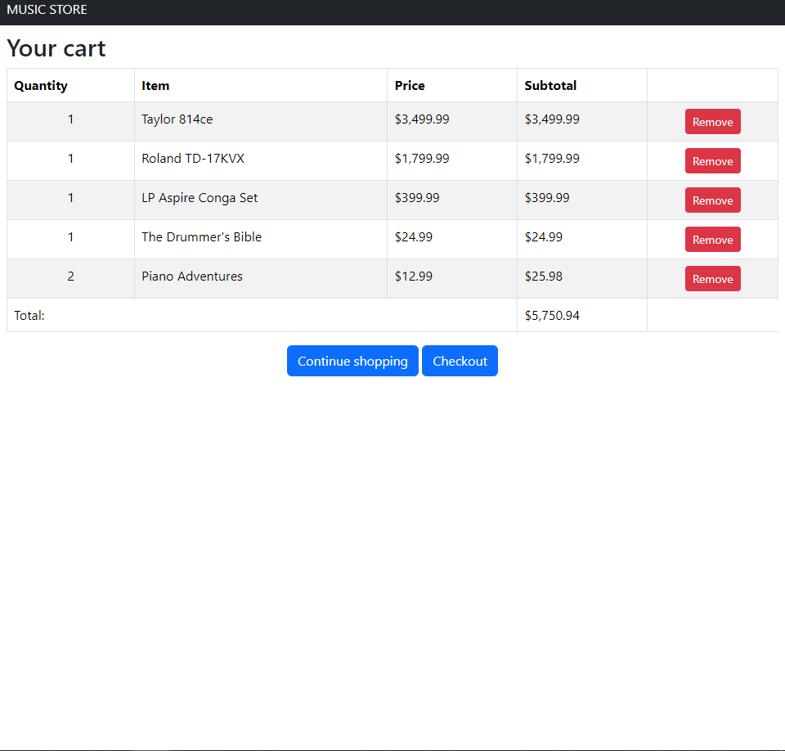This screenshot has height=751, width=785.
Task: Proceed with the Checkout button
Action: pos(460,361)
